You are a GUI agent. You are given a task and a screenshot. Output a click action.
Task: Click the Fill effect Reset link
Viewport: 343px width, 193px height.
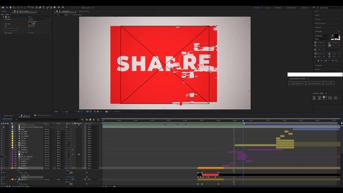[x=30, y=17]
